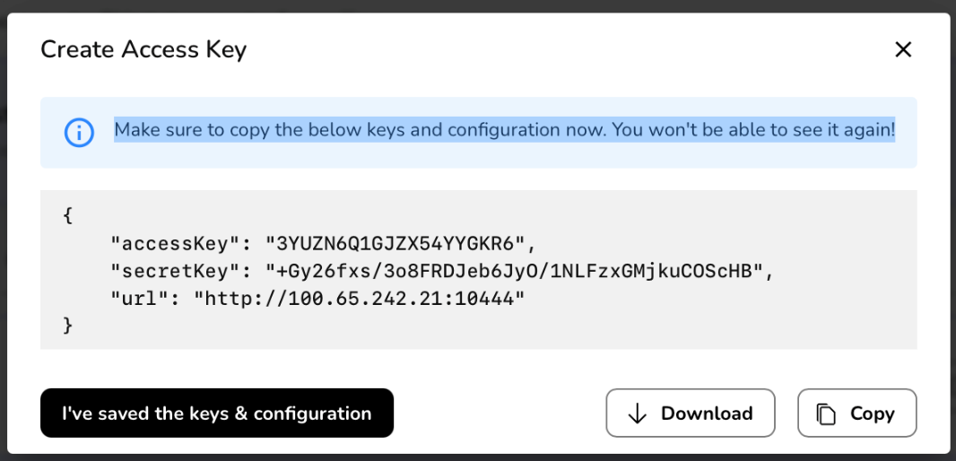
Task: Click the "Create Access Key" dialog title
Action: point(143,49)
